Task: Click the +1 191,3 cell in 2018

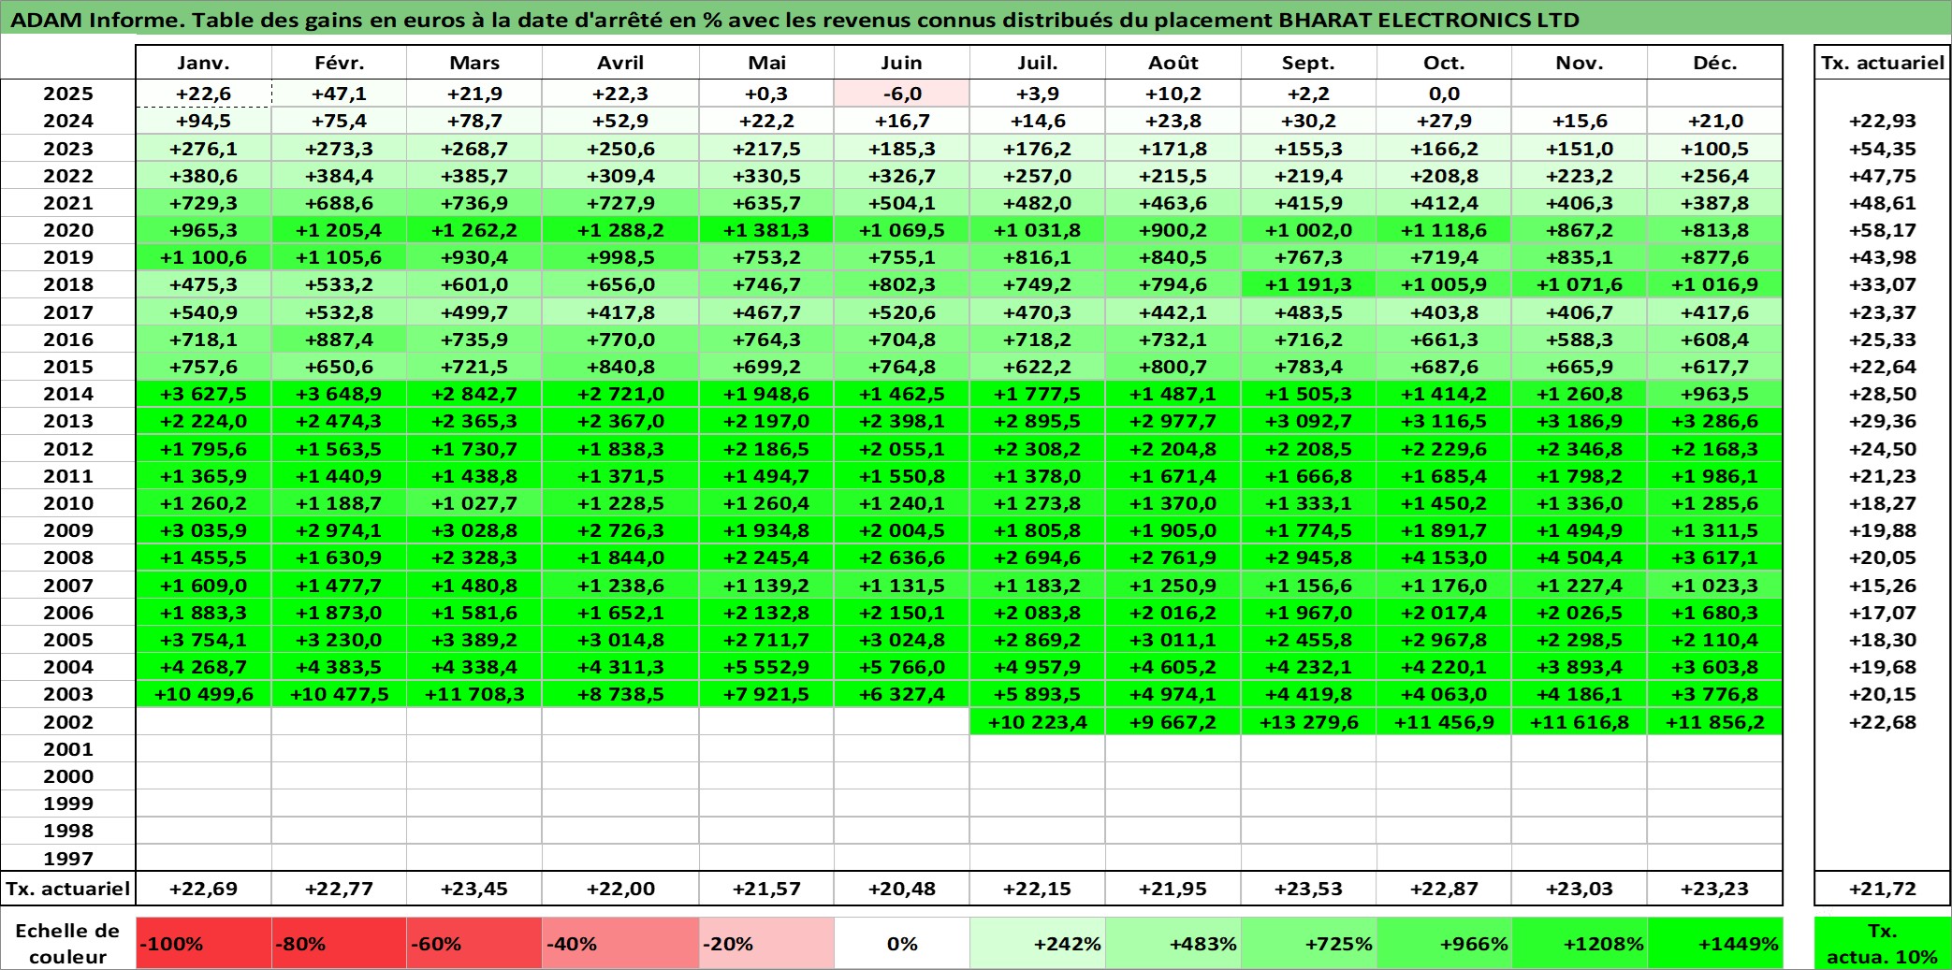Action: (x=1309, y=284)
